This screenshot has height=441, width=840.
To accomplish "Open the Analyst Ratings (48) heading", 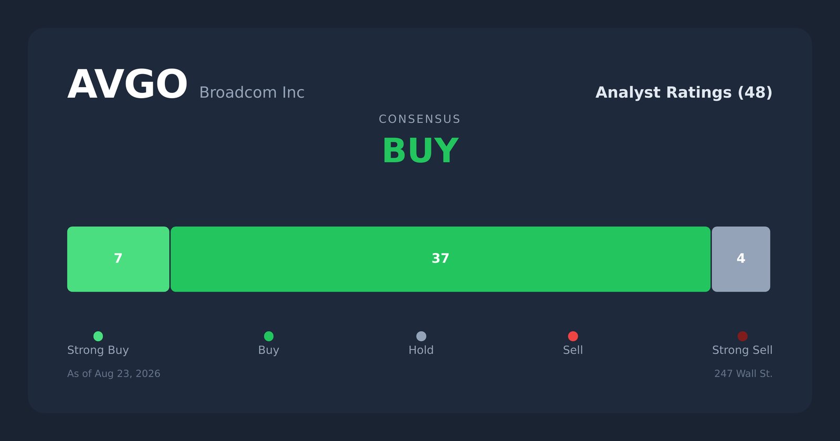I will 684,92.
